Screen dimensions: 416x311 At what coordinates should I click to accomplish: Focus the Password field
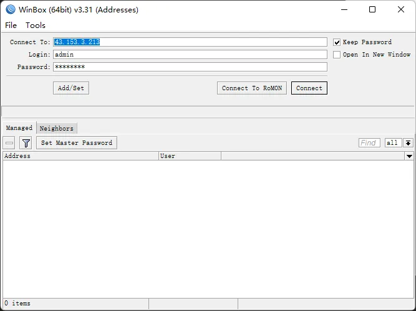pos(190,67)
